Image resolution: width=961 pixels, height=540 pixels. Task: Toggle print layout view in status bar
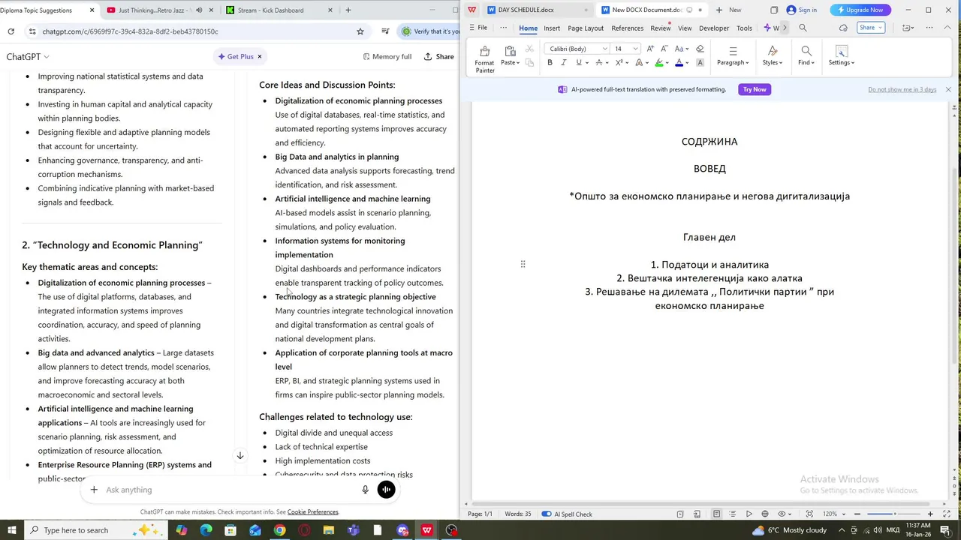coord(716,514)
